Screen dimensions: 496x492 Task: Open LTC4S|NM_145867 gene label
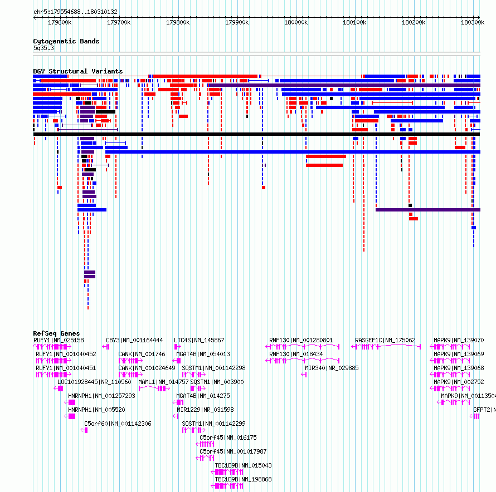pyautogui.click(x=199, y=340)
